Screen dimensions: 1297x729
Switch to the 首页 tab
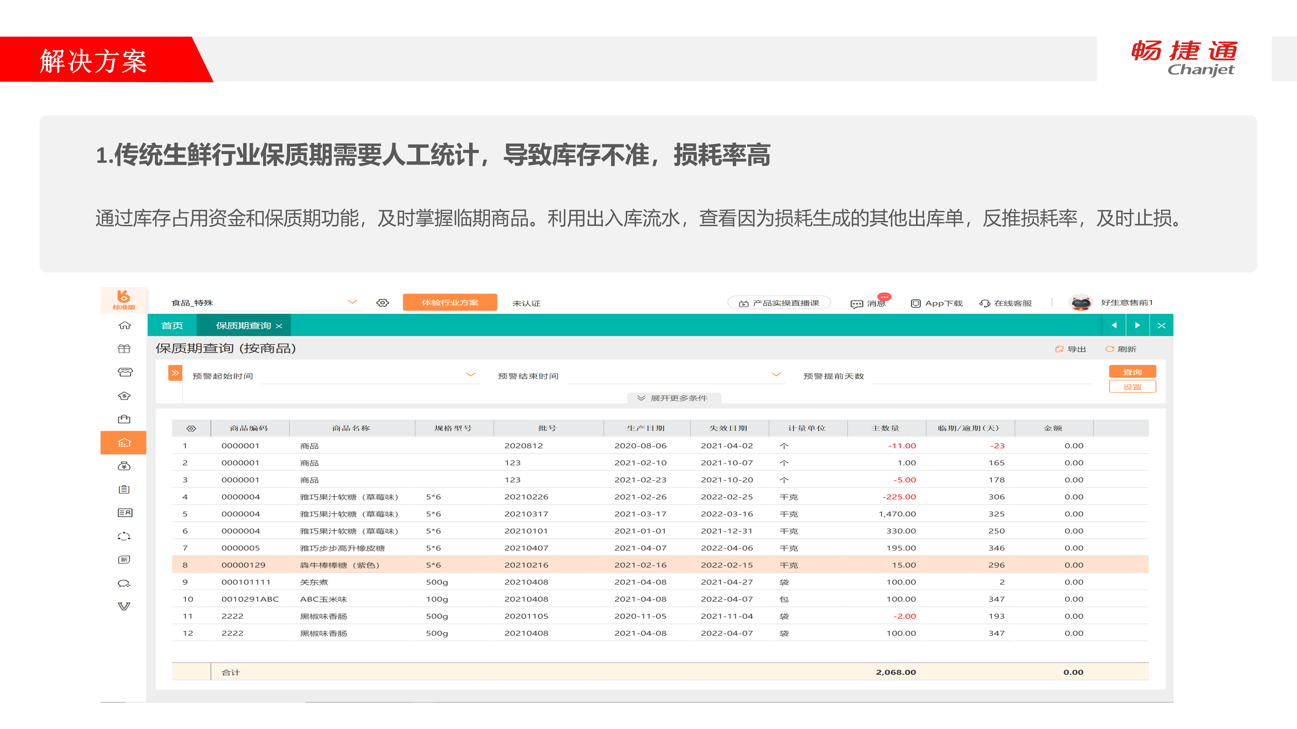click(x=172, y=326)
